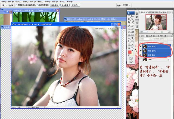Toggle Quick Mask mode icon
Screen dimensions: 174x119
pyautogui.click(x=131, y=58)
